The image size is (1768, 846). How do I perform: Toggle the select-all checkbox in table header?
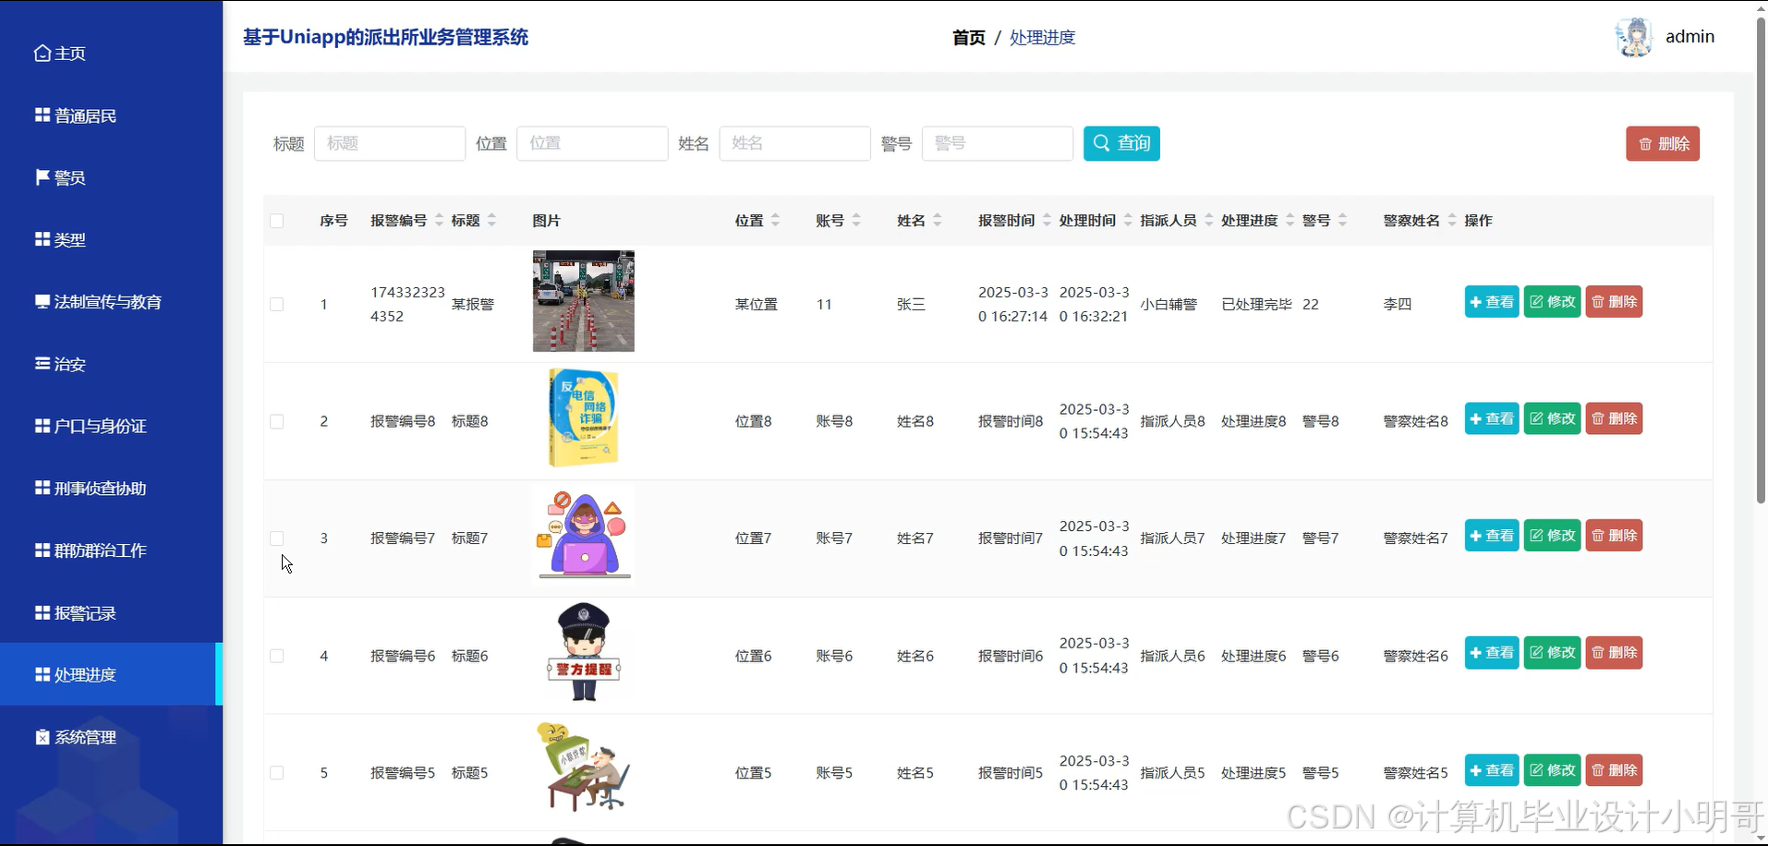click(x=276, y=221)
